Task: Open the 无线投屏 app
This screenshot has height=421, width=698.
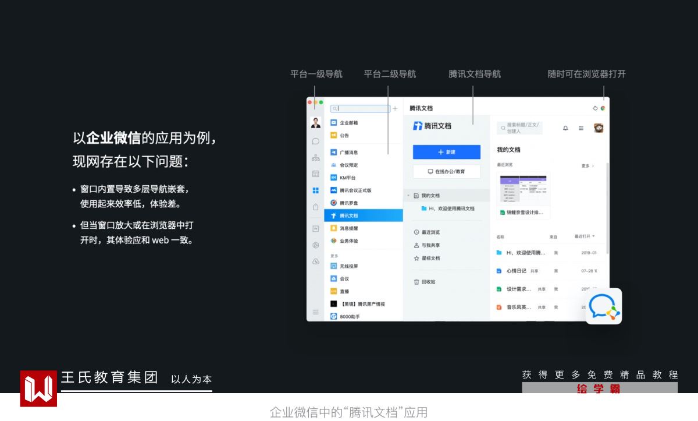Action: 364,266
